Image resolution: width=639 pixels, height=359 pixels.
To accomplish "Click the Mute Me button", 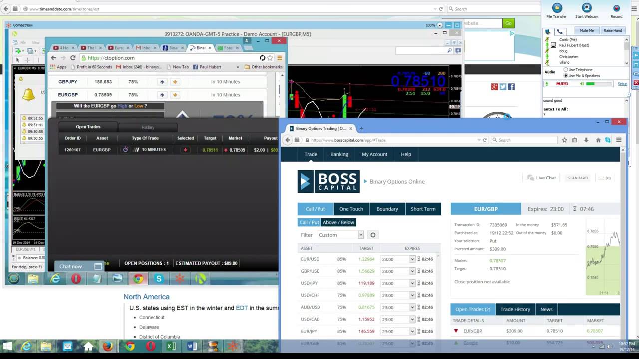I will tap(587, 31).
